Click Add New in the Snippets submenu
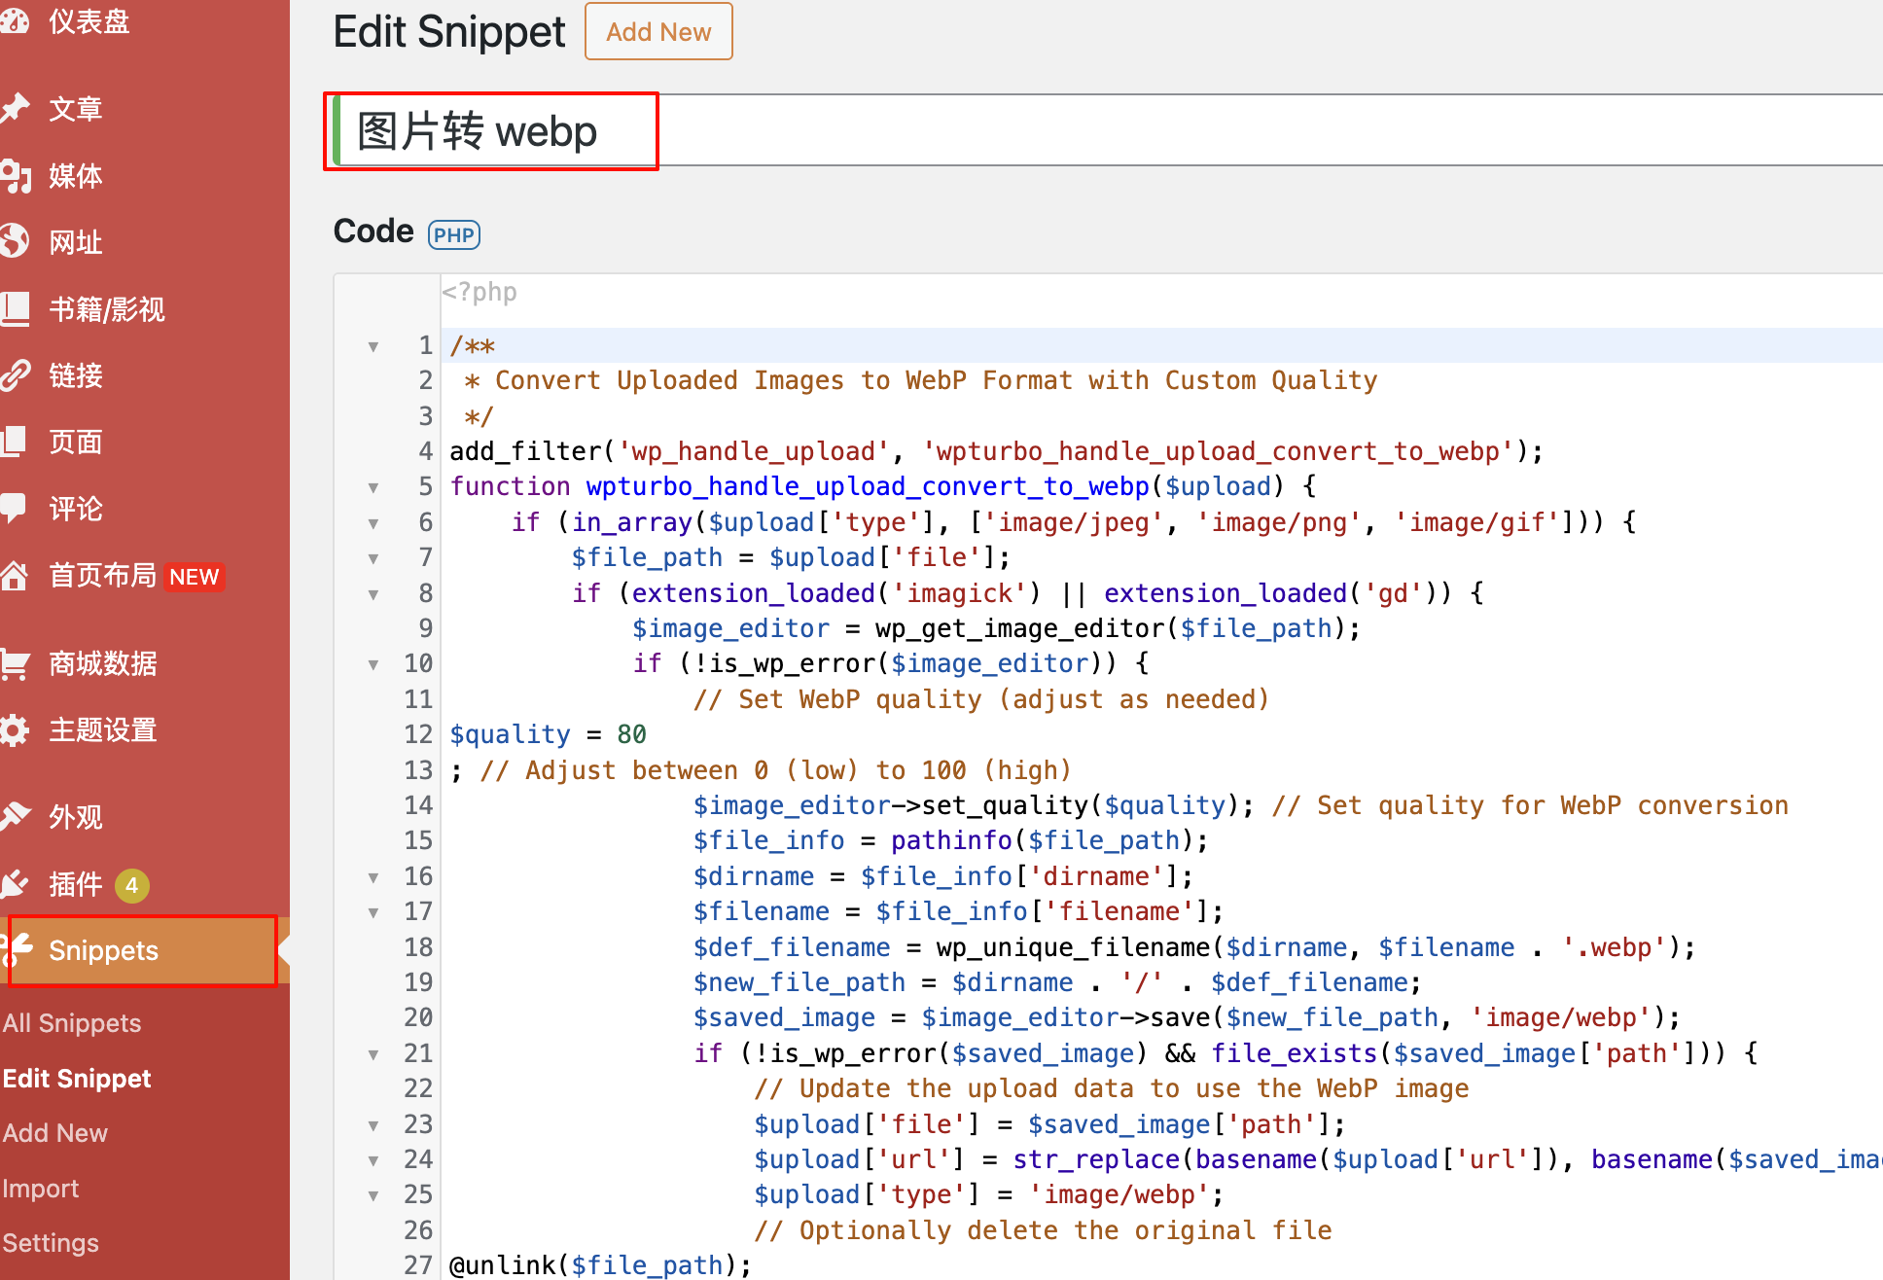Viewport: 1883px width, 1280px height. click(x=55, y=1132)
